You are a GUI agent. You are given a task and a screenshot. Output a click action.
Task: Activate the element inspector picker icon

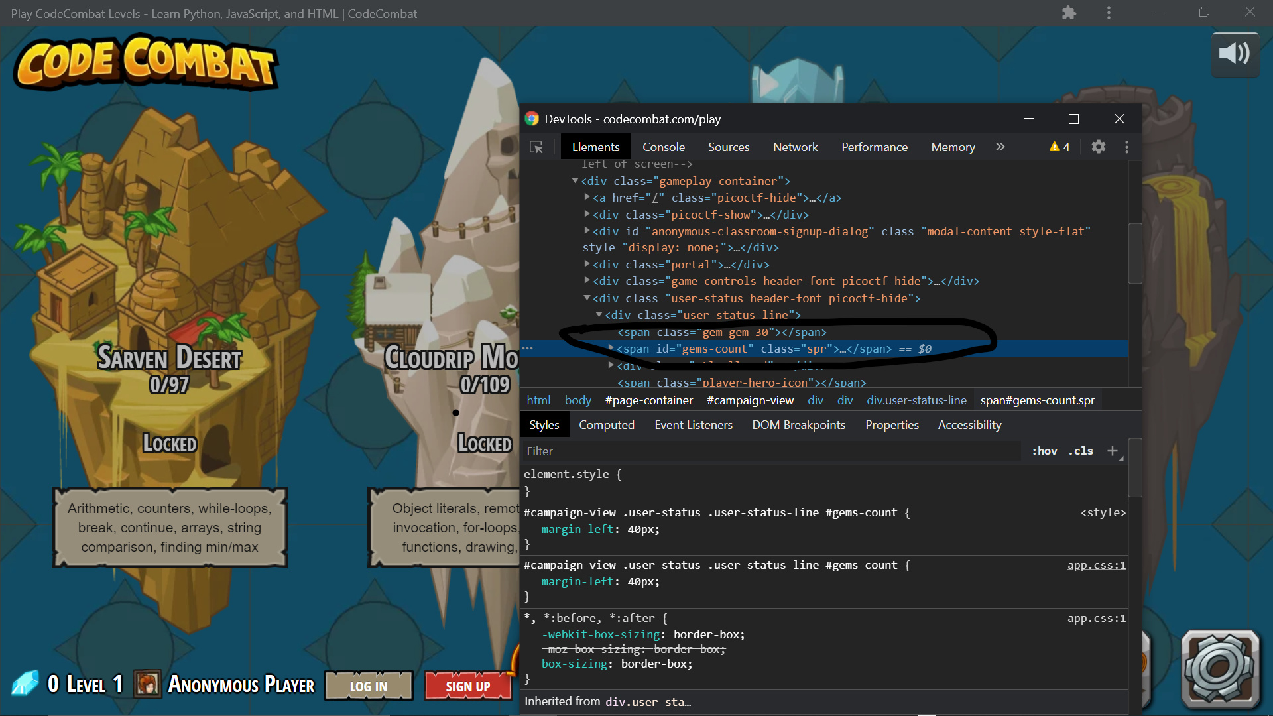[x=536, y=147]
